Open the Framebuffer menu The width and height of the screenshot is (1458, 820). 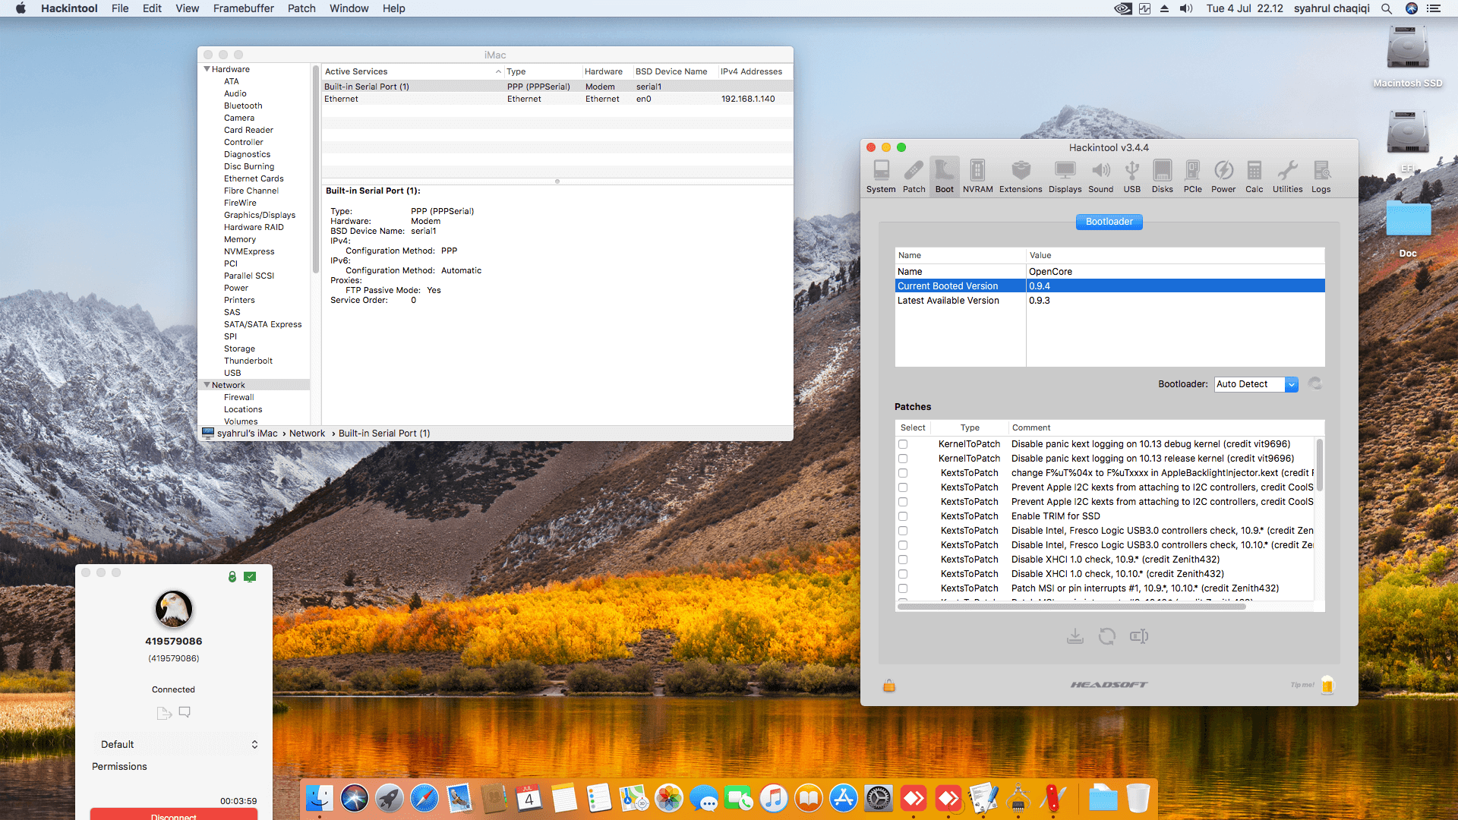[243, 8]
